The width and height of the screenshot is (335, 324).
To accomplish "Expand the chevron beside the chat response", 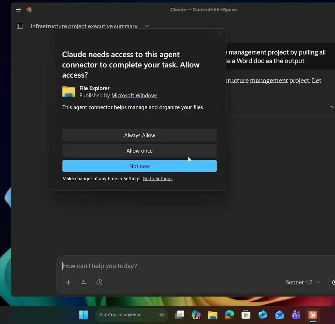I will click(333, 107).
